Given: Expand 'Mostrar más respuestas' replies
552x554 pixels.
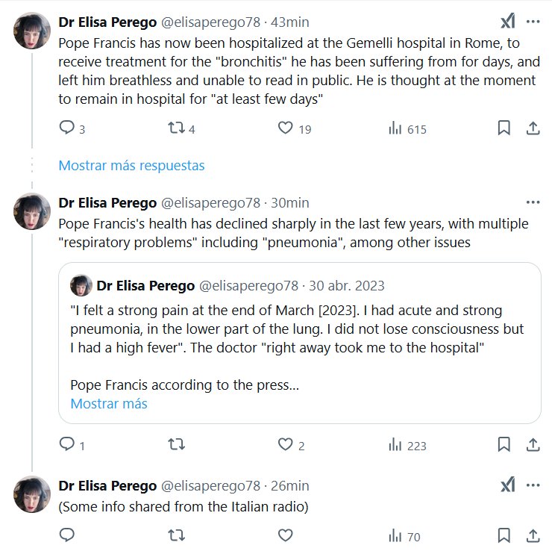Looking at the screenshot, I should point(131,165).
